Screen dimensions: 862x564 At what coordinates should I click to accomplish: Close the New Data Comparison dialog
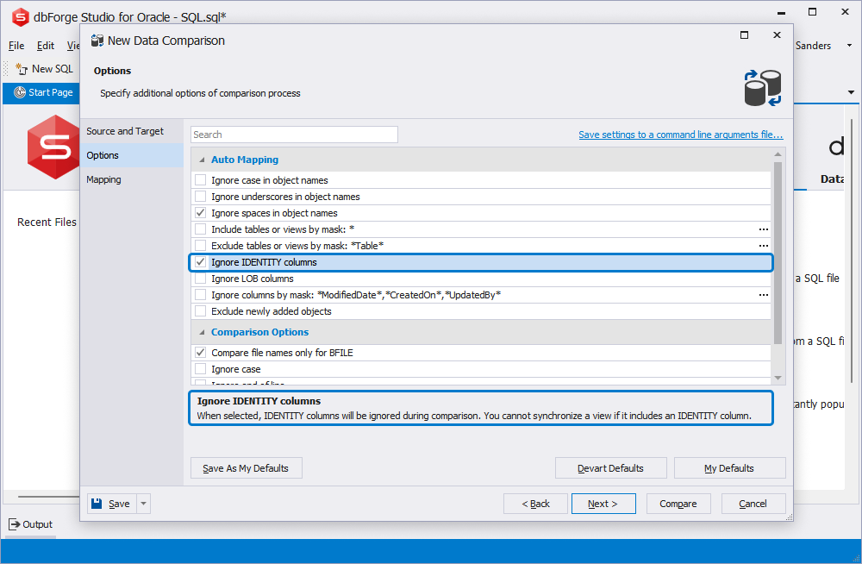click(777, 35)
